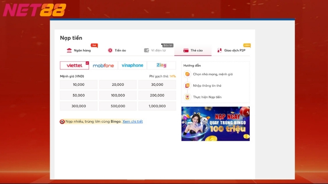
Task: Select the 50,000 card value
Action: 79,95
